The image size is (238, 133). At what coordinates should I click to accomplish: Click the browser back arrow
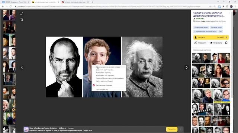click(x=3, y=7)
